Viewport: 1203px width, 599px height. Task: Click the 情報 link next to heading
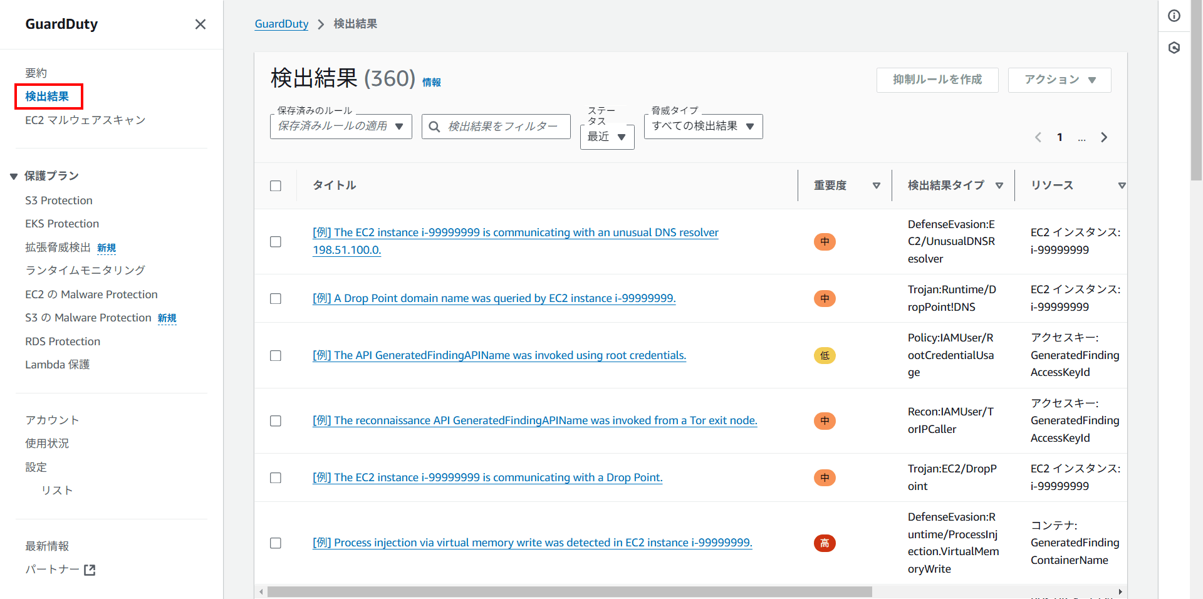[x=432, y=82]
